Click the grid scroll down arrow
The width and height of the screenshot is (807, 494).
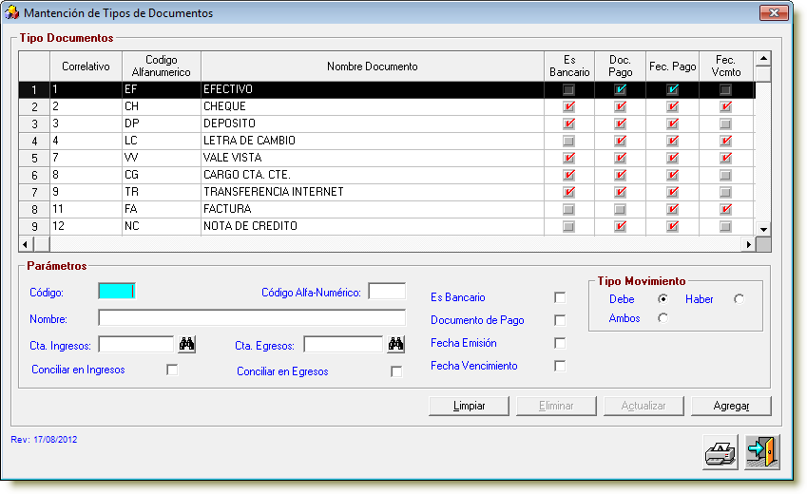point(763,230)
